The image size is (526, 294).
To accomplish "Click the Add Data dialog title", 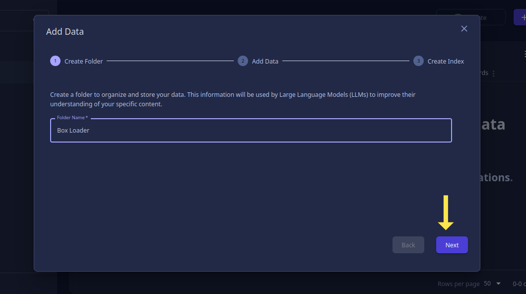I will pyautogui.click(x=65, y=32).
